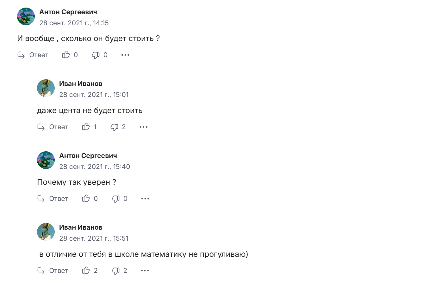Reply to "даже цента не будет стоить"
Screen dimensions: 435x283
coord(53,127)
